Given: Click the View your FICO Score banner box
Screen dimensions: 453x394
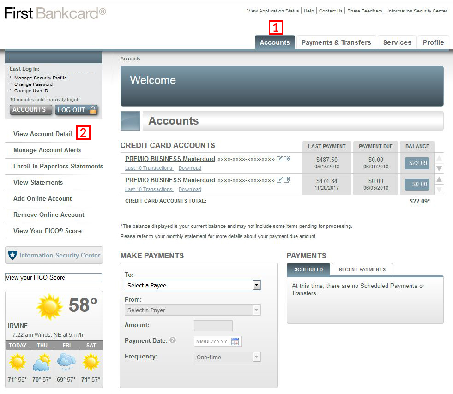Looking at the screenshot, I should point(54,277).
